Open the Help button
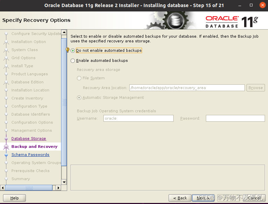The height and width of the screenshot is (204, 268). (14, 198)
